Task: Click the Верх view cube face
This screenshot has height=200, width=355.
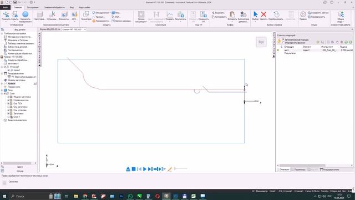Action: pyautogui.click(x=261, y=42)
